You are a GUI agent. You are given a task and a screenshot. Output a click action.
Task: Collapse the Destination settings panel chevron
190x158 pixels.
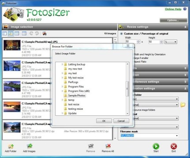click(186, 89)
